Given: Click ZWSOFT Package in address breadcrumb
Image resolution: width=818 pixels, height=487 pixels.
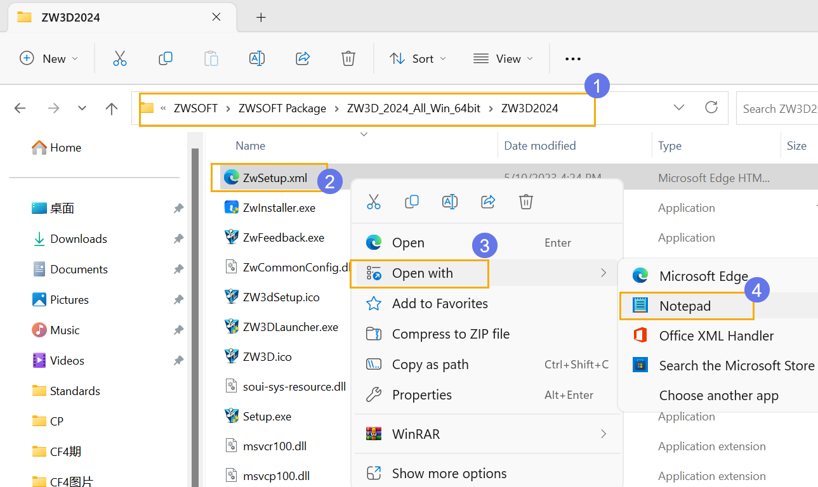Looking at the screenshot, I should point(282,108).
